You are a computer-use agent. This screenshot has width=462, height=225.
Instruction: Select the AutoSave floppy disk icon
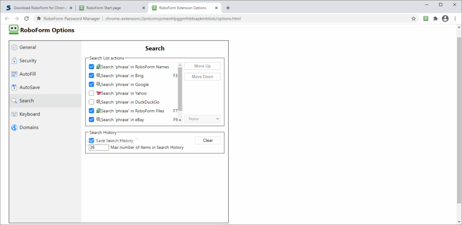point(14,87)
